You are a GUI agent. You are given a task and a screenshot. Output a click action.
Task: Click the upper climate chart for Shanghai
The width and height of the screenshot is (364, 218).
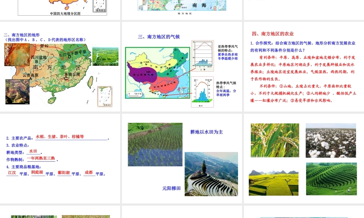[203, 56]
